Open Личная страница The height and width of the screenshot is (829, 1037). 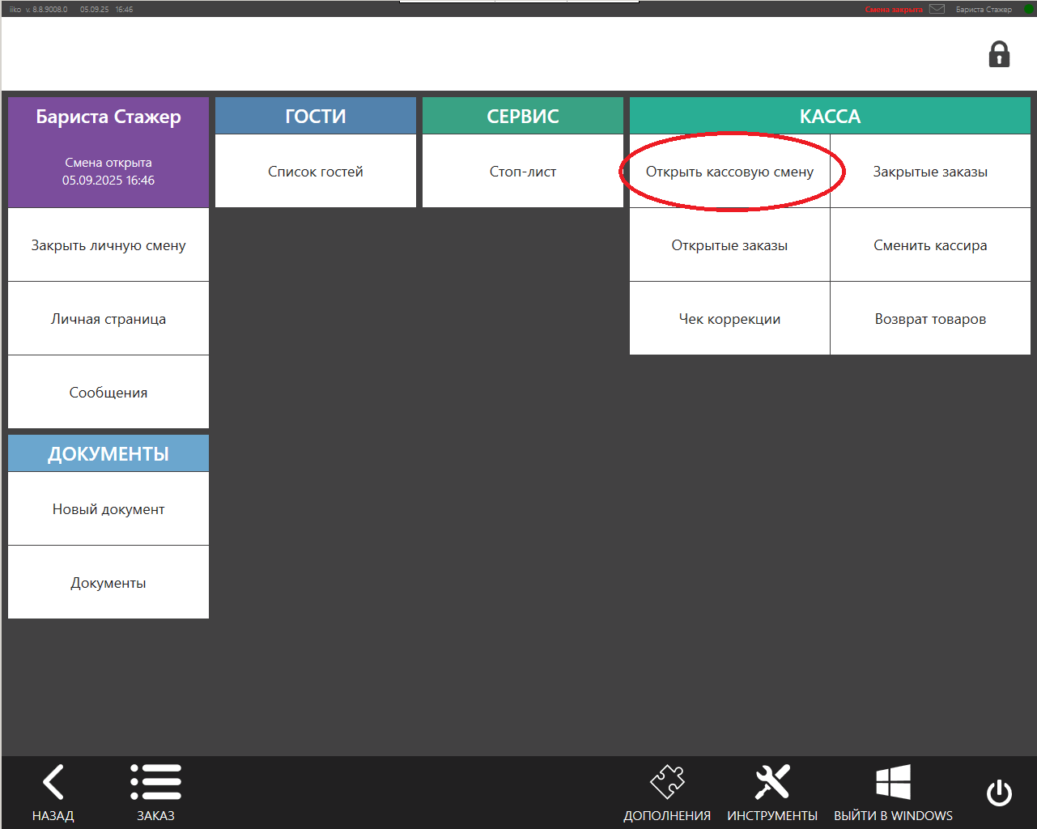[108, 319]
